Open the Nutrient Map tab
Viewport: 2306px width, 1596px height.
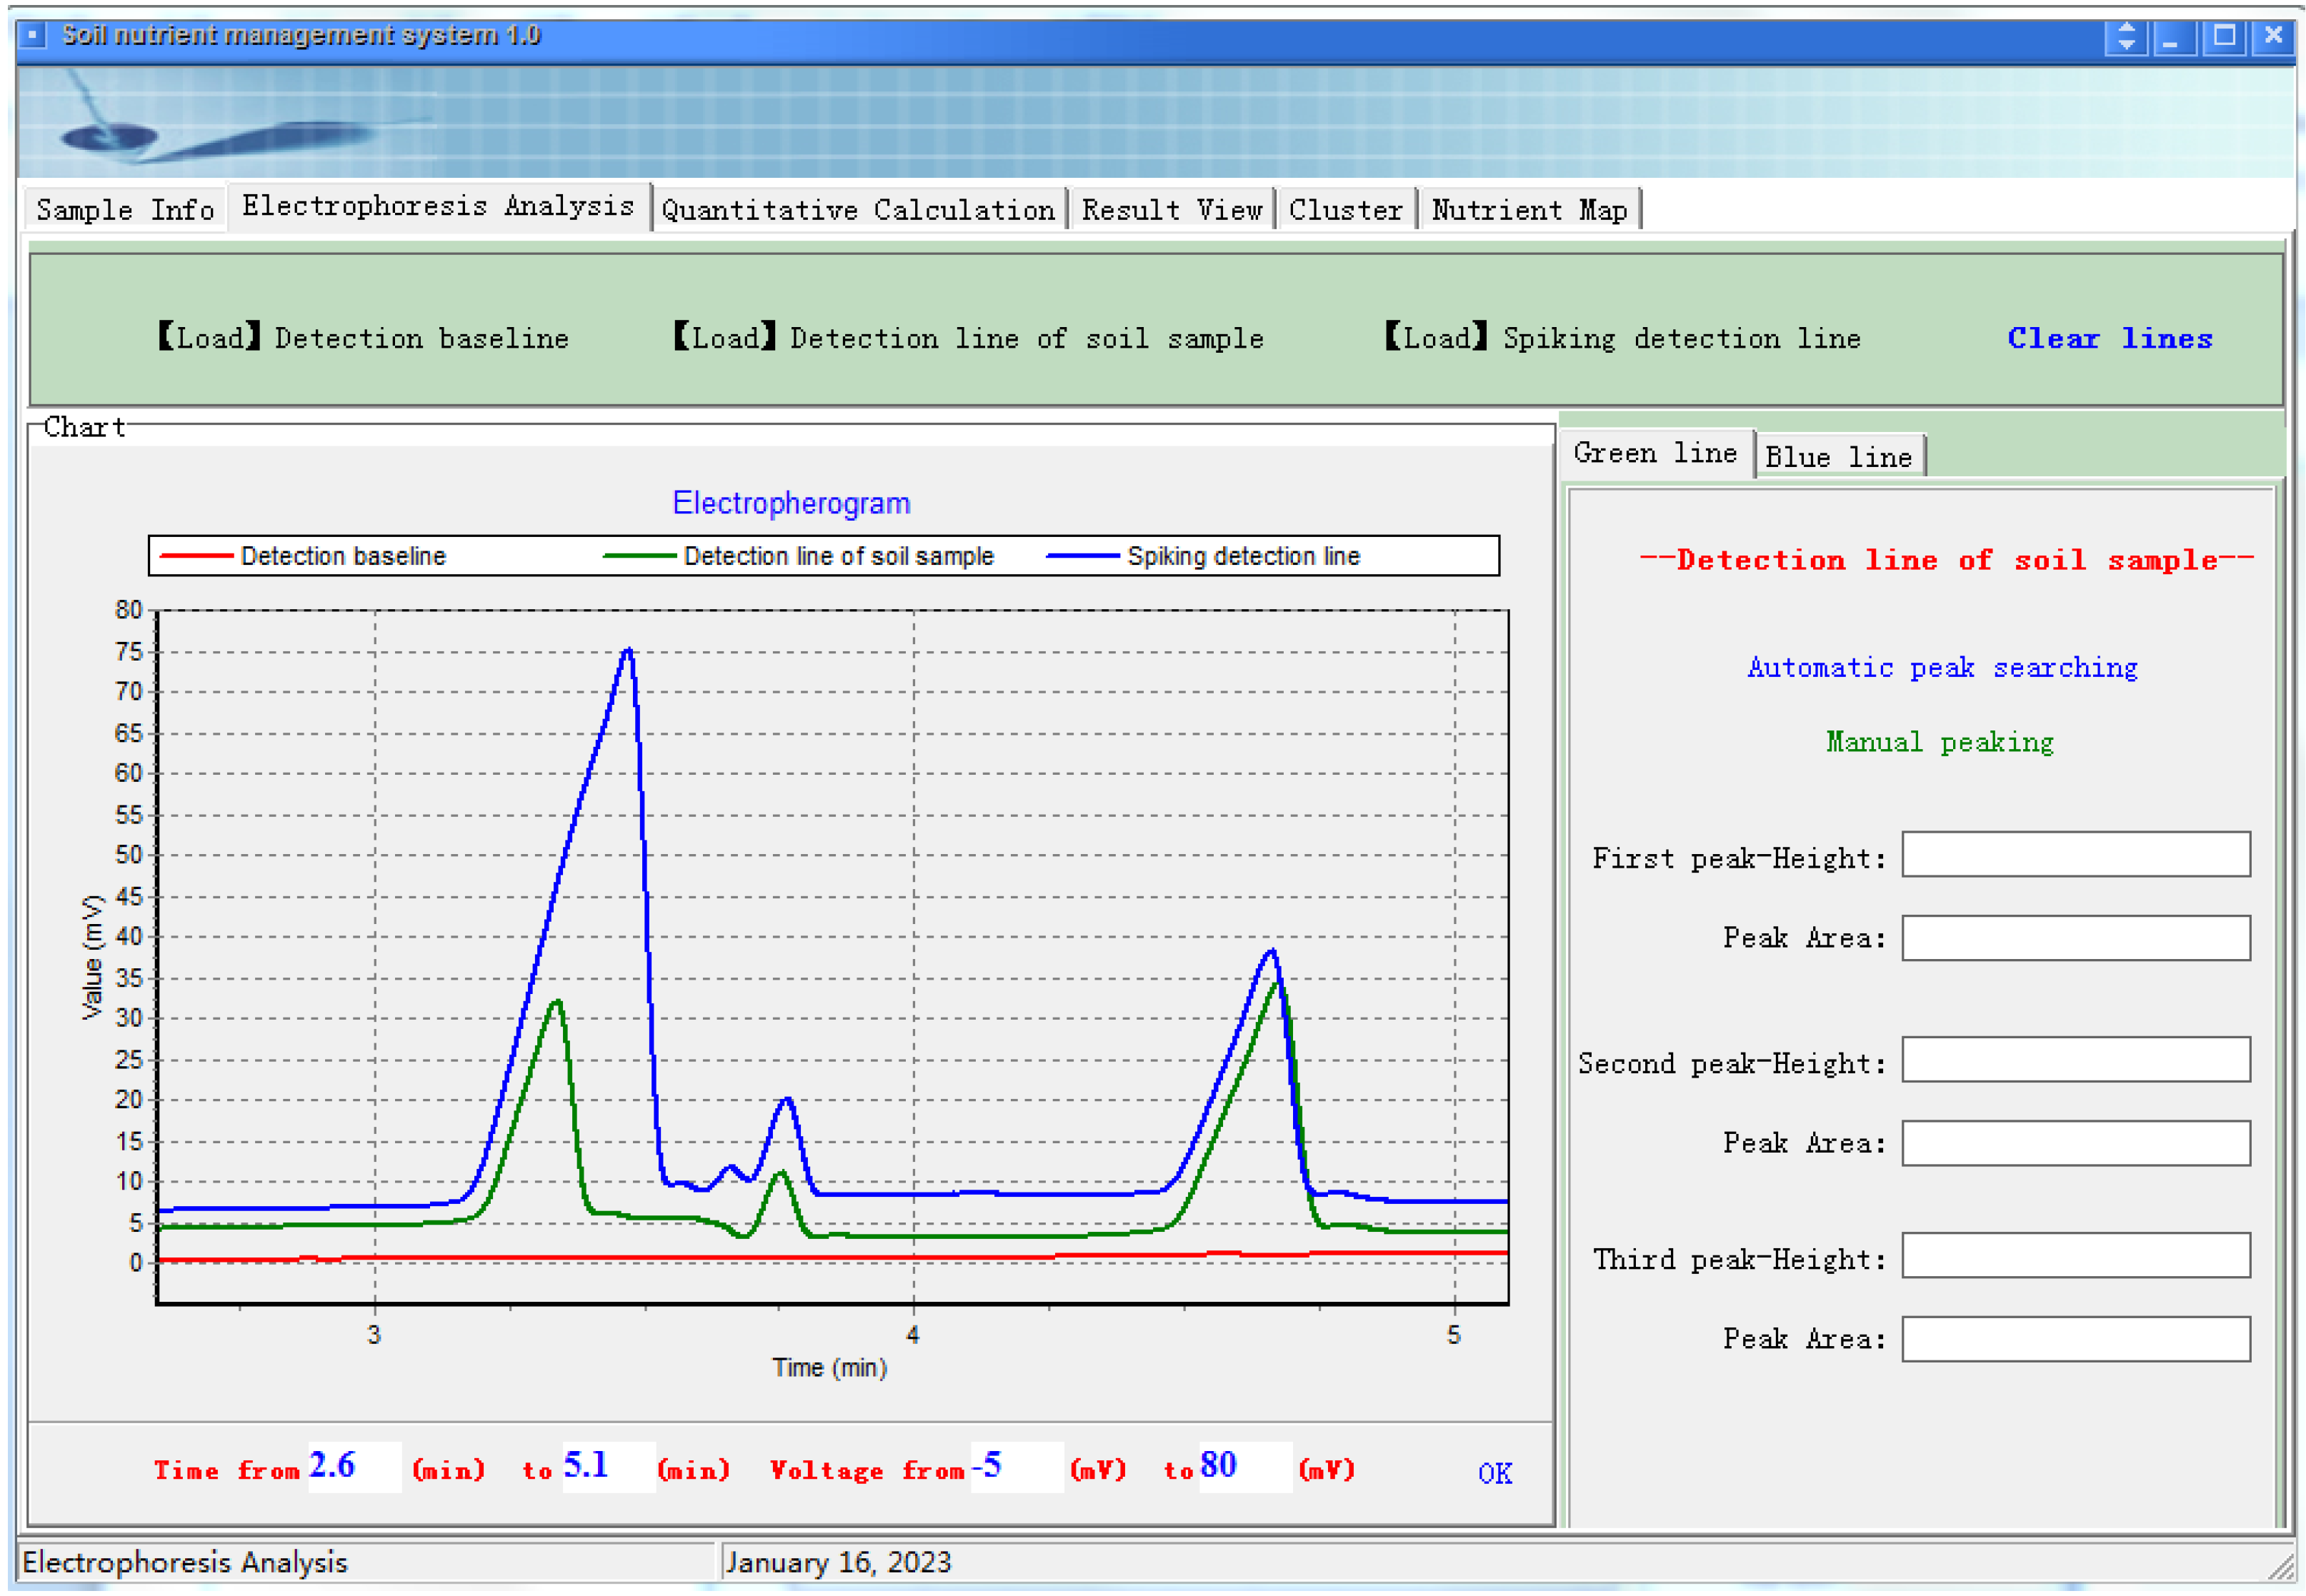[1529, 210]
